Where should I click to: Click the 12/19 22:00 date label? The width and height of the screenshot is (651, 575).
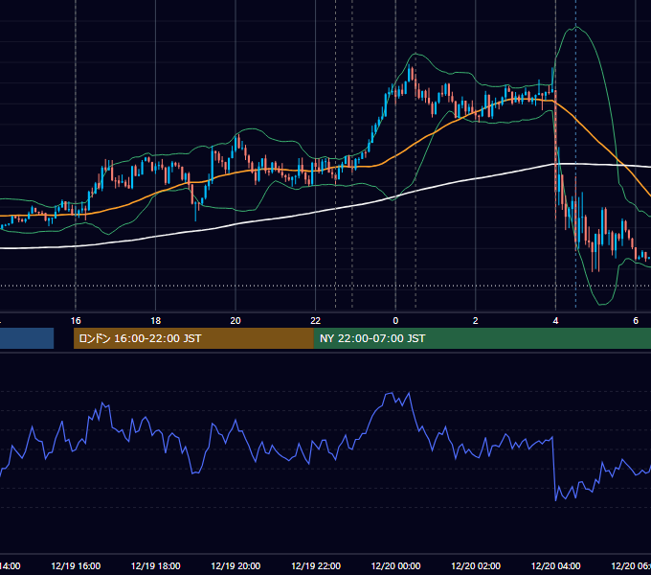[x=316, y=565]
